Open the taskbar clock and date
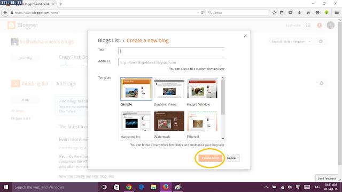This screenshot has width=342, height=192. 331,187
